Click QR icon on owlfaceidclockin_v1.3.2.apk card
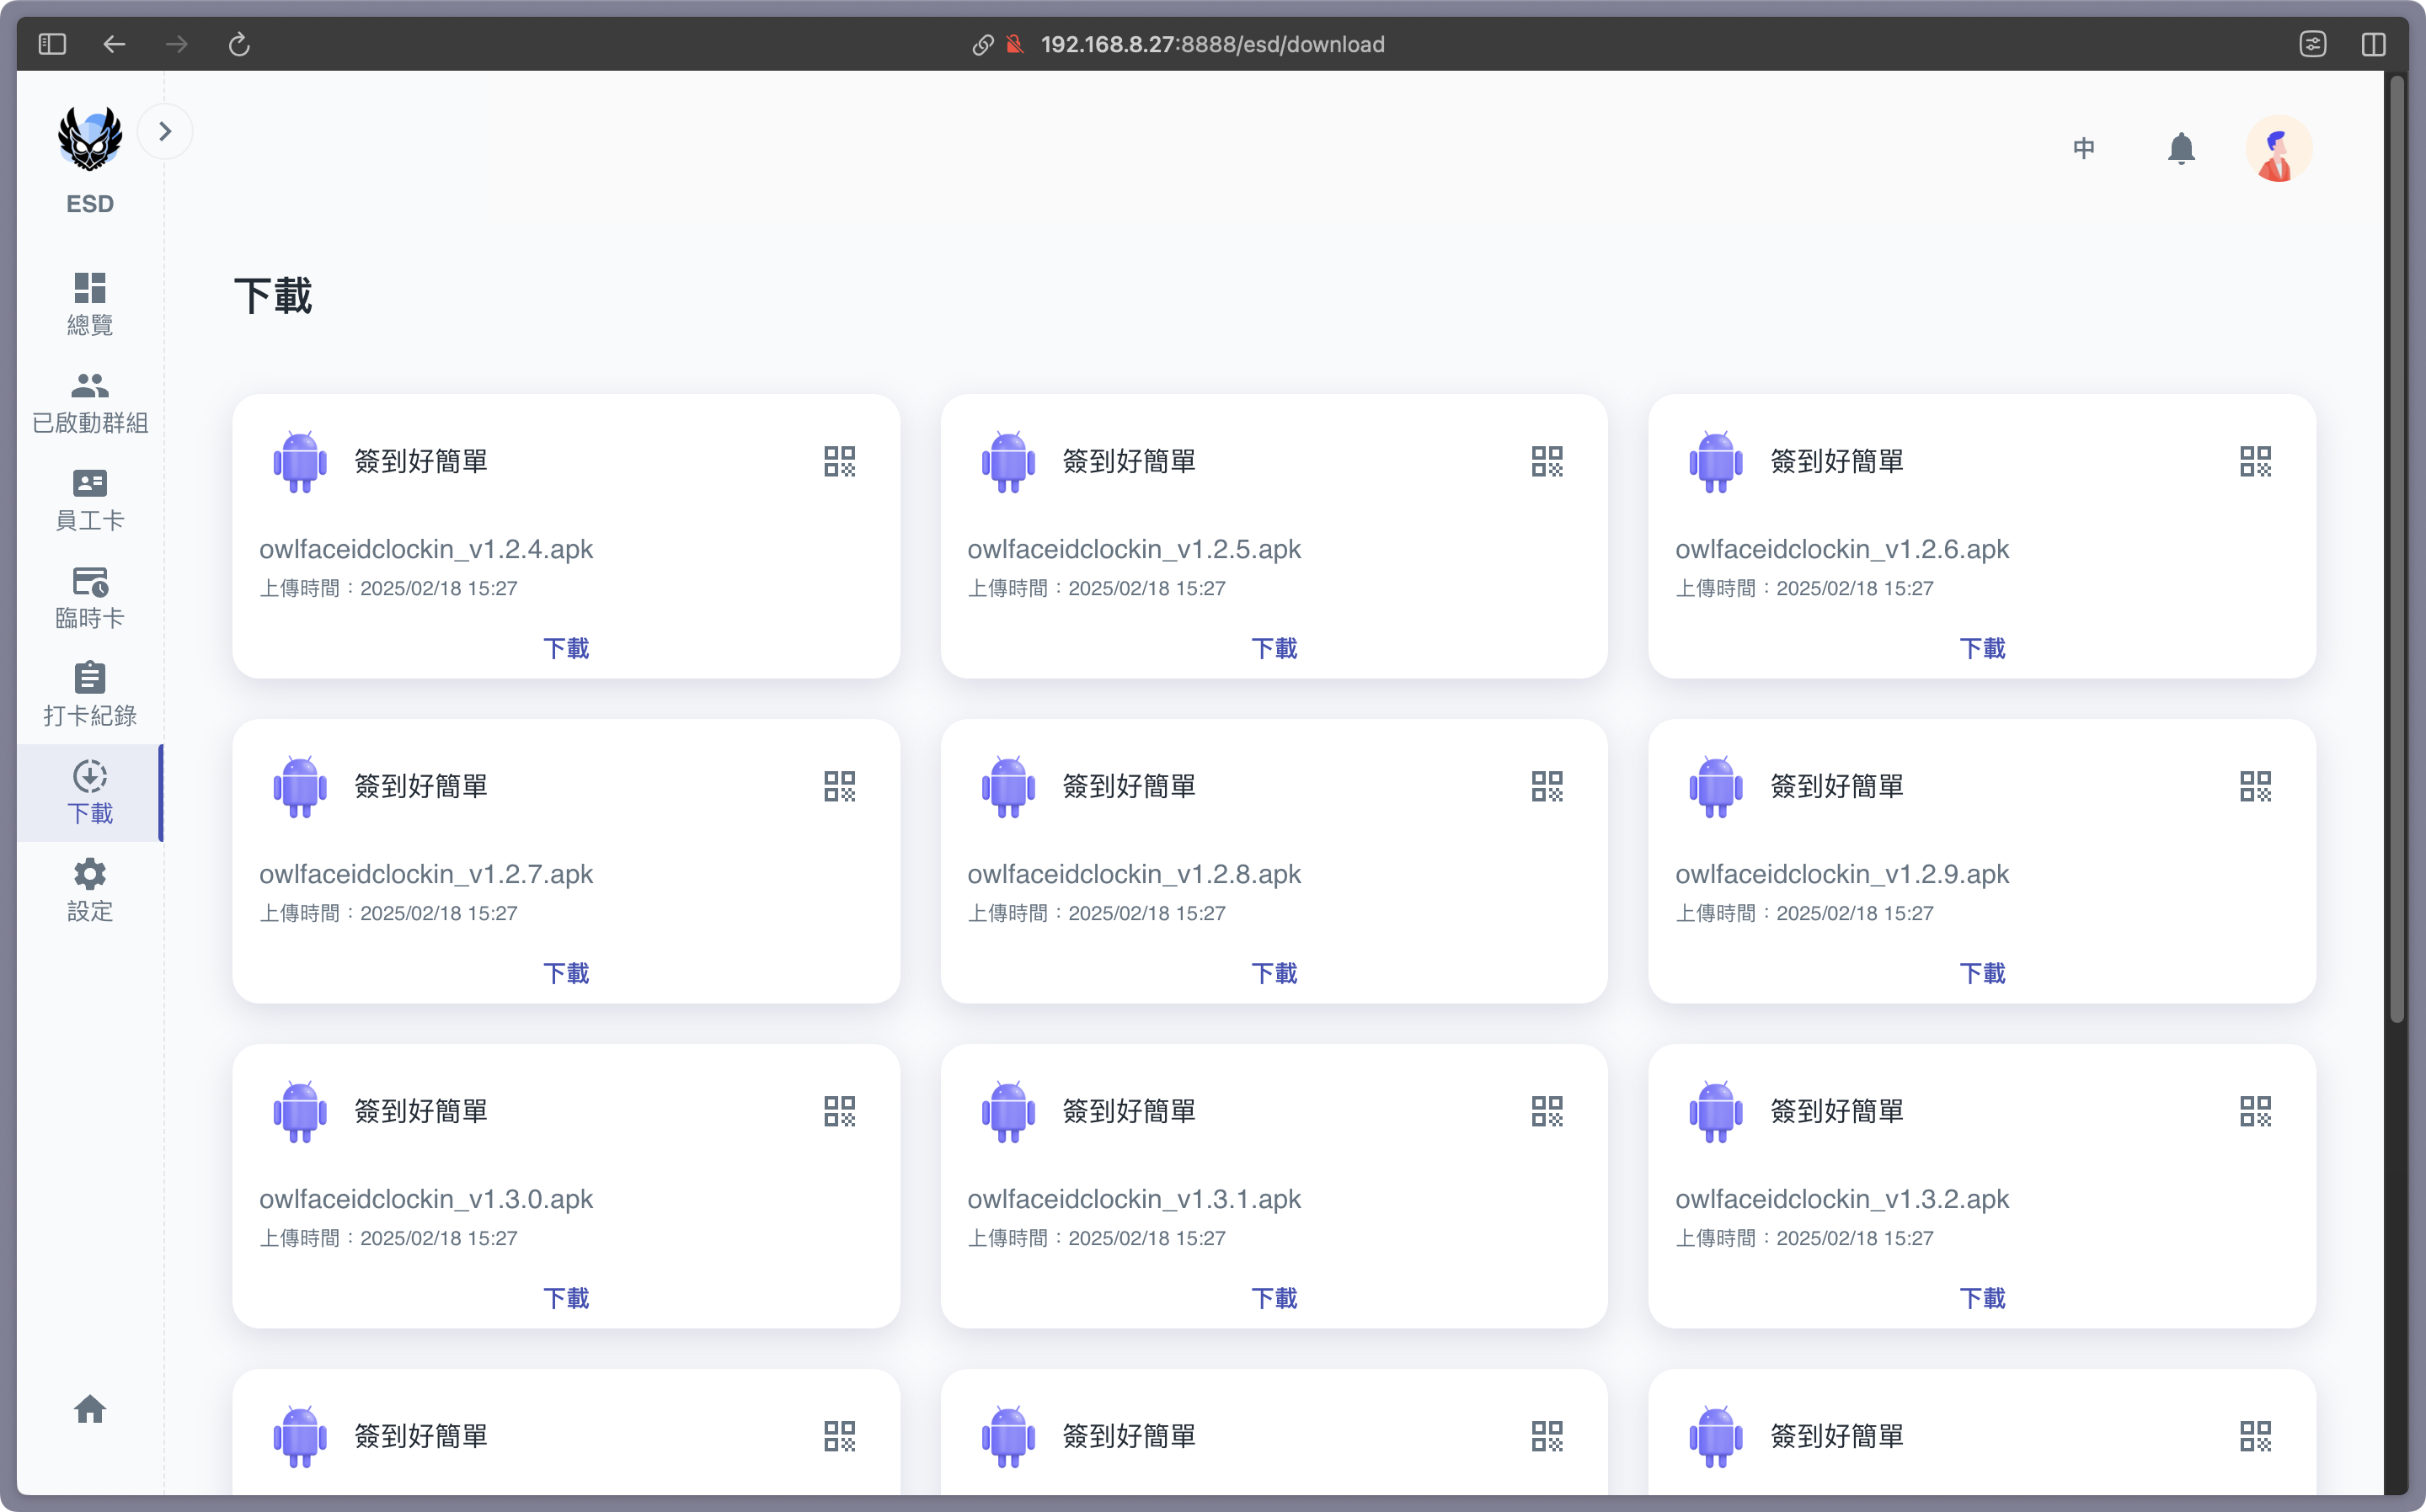The width and height of the screenshot is (2426, 1512). point(2255,1111)
